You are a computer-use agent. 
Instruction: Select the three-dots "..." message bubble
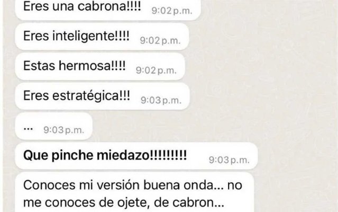pos(53,126)
